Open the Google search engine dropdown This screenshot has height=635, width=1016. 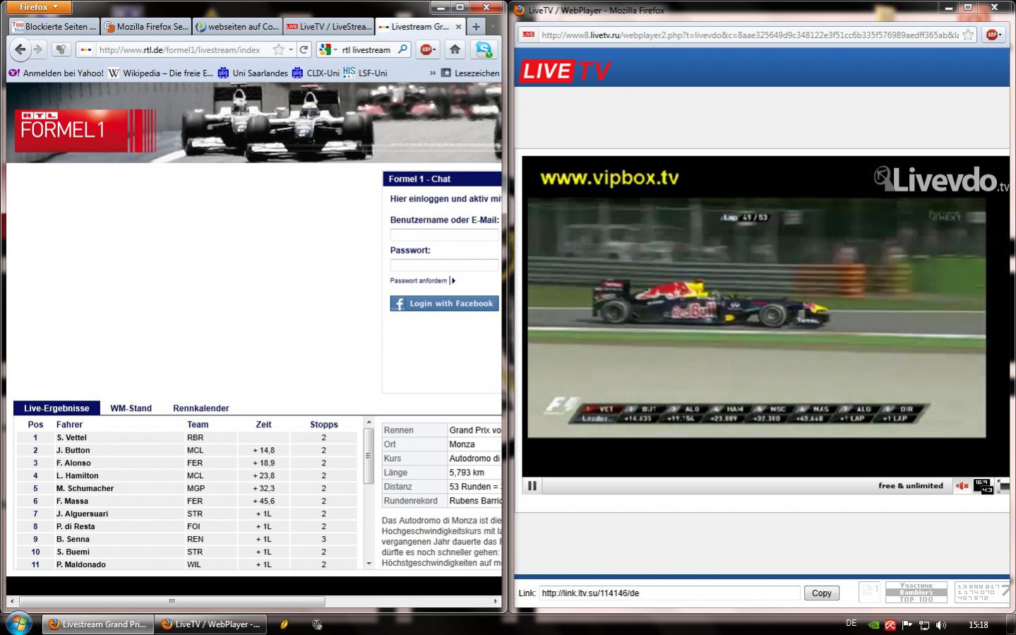coord(328,49)
